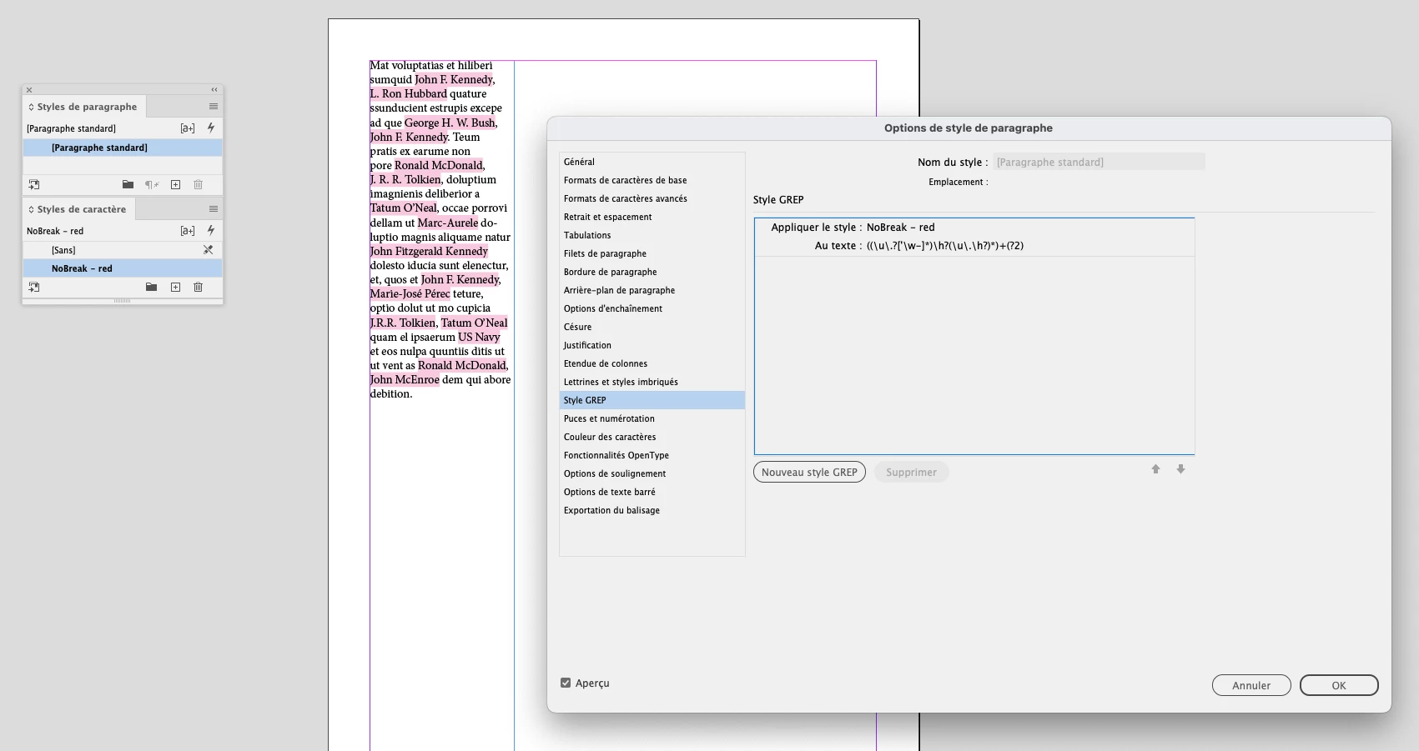Create new character style

point(176,288)
